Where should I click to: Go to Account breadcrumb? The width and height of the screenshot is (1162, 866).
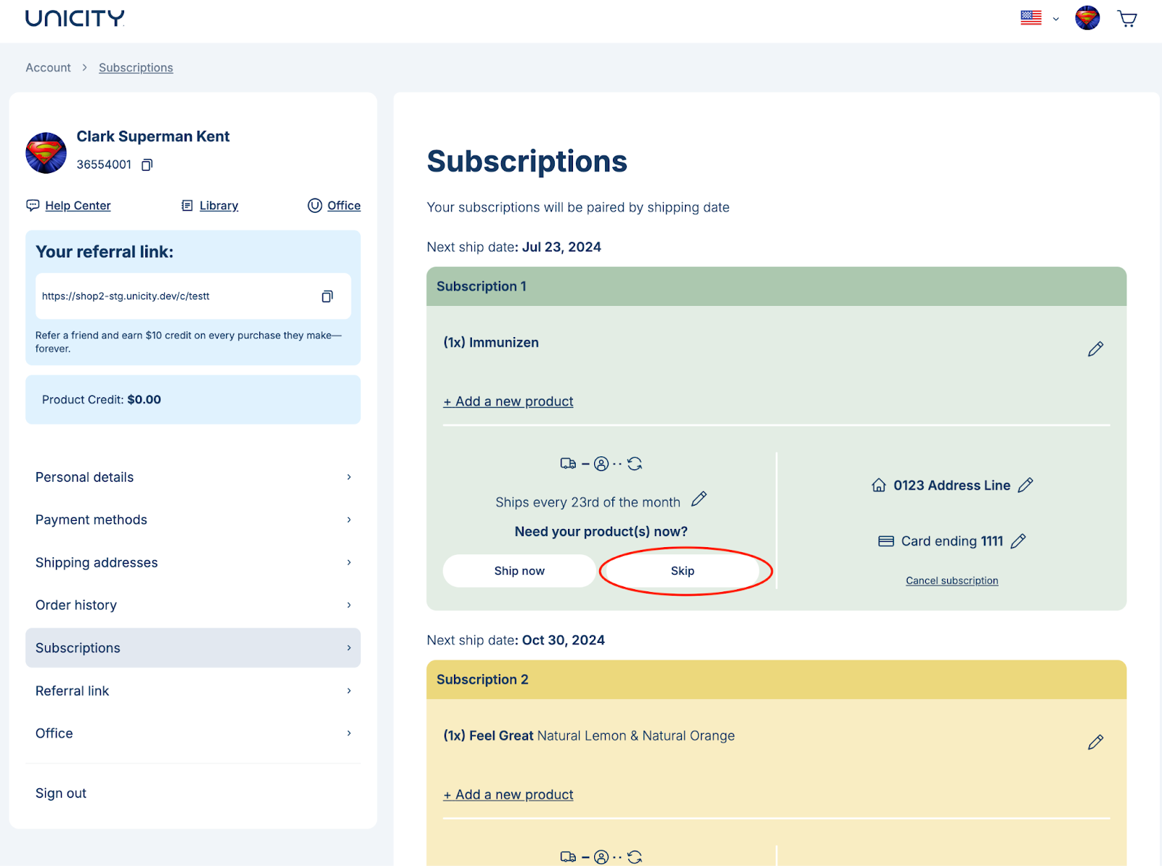tap(48, 68)
